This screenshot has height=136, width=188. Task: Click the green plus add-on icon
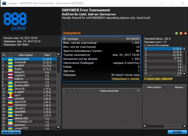[x=176, y=33]
